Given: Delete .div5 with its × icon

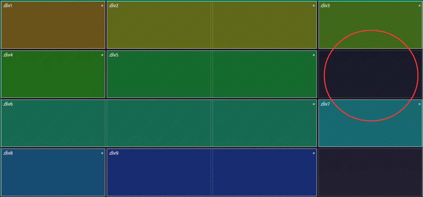Looking at the screenshot, I should [313, 55].
